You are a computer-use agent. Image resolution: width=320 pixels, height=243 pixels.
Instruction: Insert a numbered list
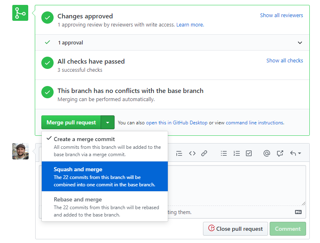pyautogui.click(x=237, y=153)
